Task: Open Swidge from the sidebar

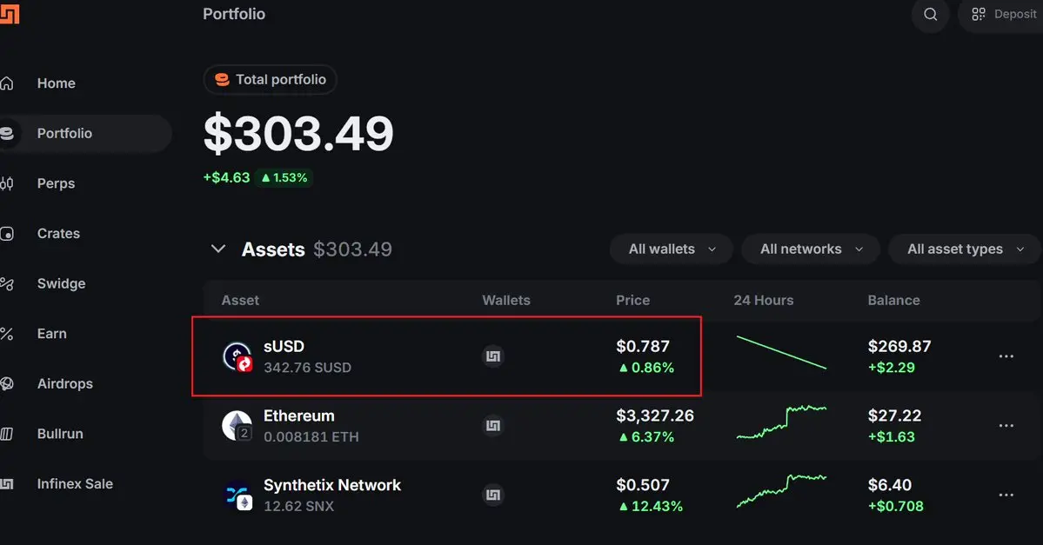Action: [61, 283]
